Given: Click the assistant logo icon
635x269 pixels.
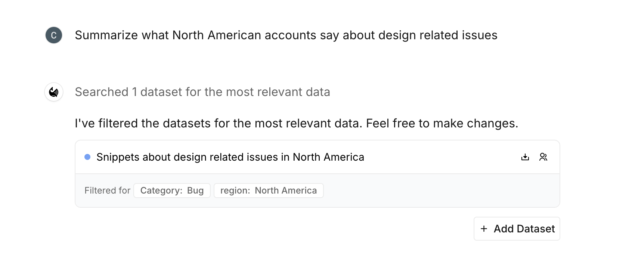Looking at the screenshot, I should [x=54, y=92].
